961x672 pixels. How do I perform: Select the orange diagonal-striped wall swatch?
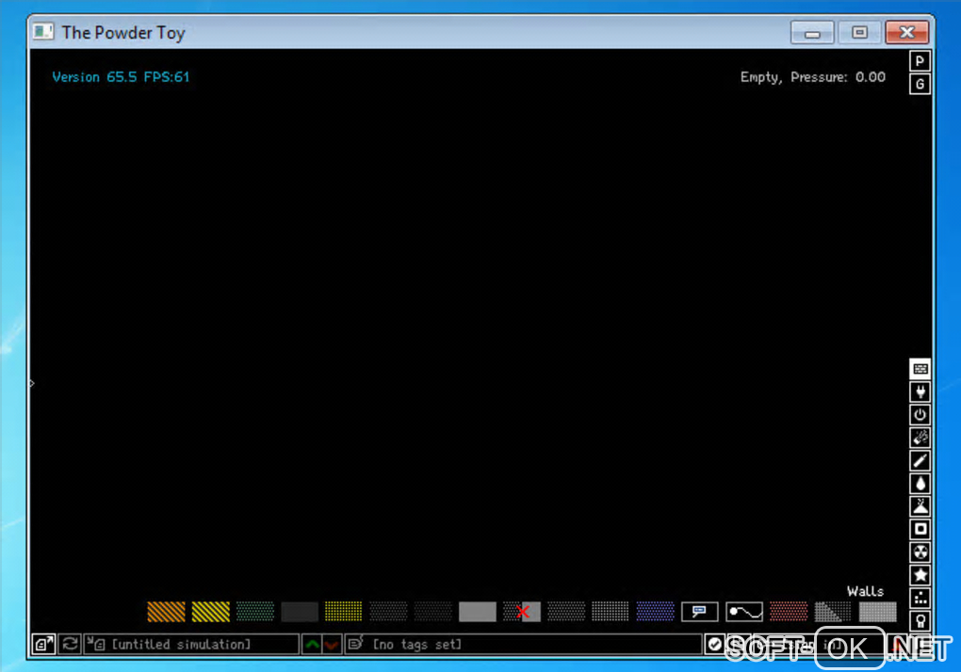[166, 612]
